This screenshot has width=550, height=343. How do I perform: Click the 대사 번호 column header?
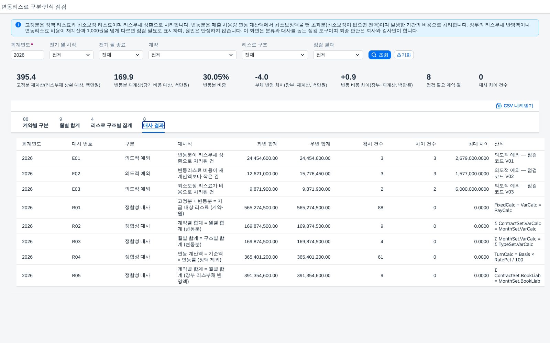pos(82,144)
